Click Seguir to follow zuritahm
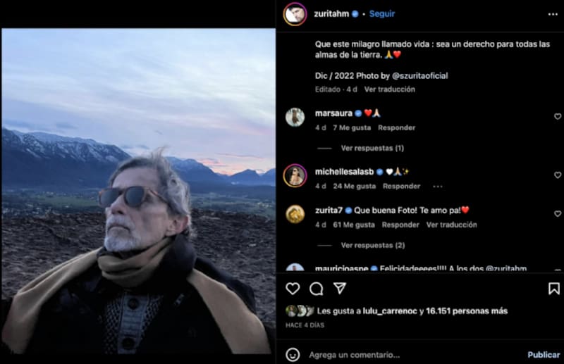Viewport: 564px width, 364px height. 382,13
